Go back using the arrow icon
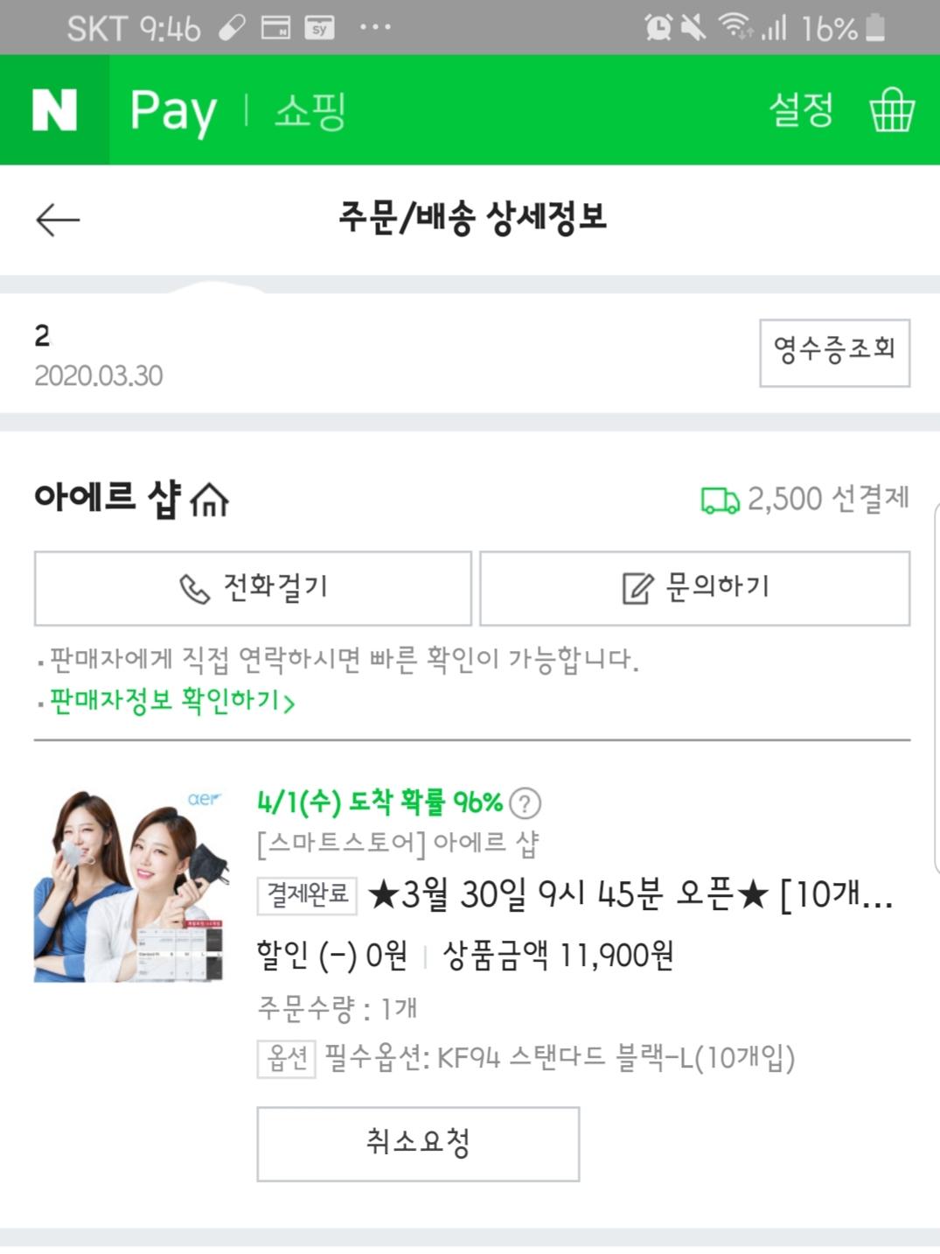The image size is (940, 1254). 58,219
